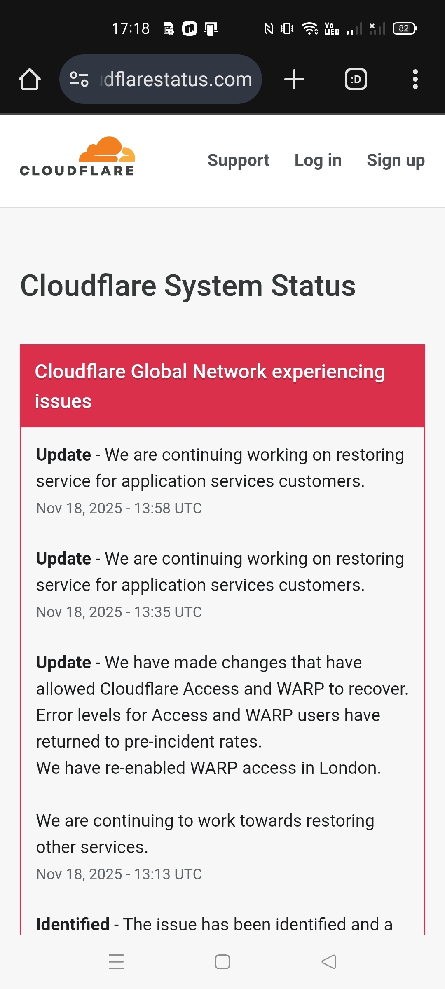Tap the Android back navigation triangle

pos(329,961)
